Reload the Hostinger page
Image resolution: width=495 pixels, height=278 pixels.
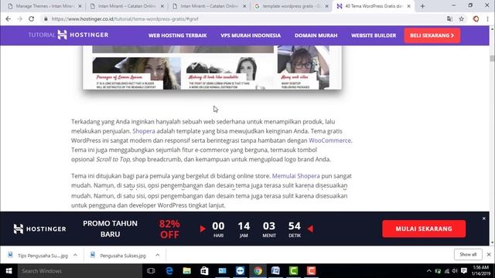coord(31,19)
